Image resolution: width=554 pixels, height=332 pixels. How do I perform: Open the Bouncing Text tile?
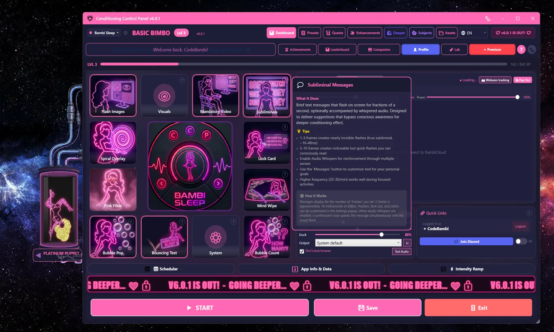point(164,237)
